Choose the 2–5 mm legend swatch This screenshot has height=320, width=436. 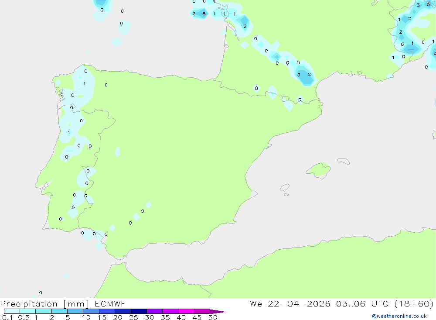click(59, 311)
